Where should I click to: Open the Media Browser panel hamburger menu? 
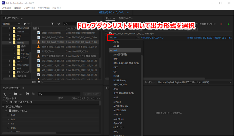point(22,18)
